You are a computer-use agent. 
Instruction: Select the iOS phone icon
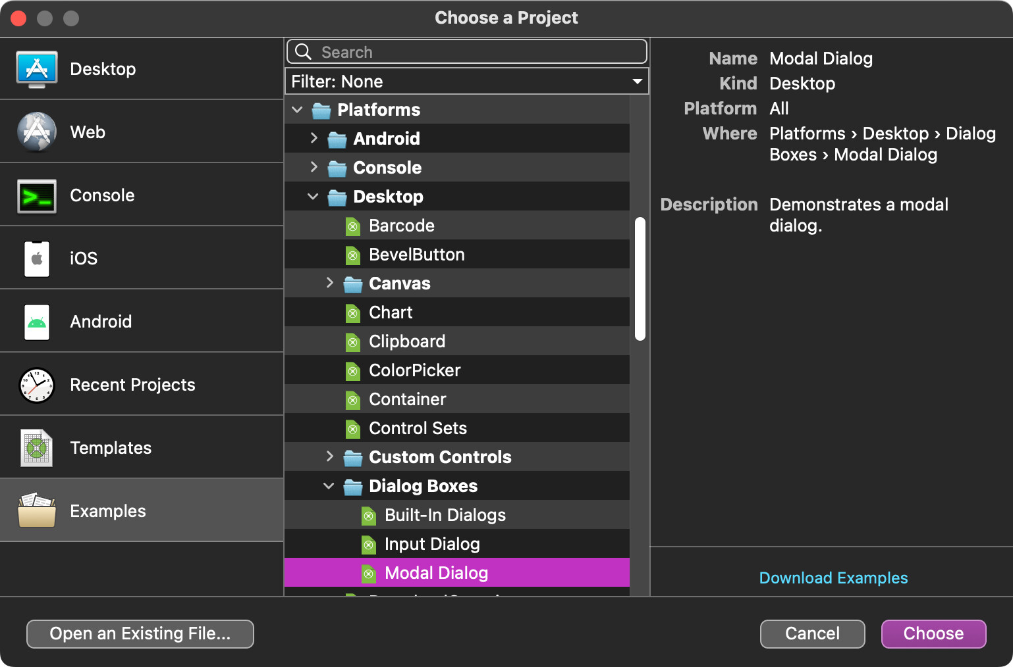click(37, 259)
